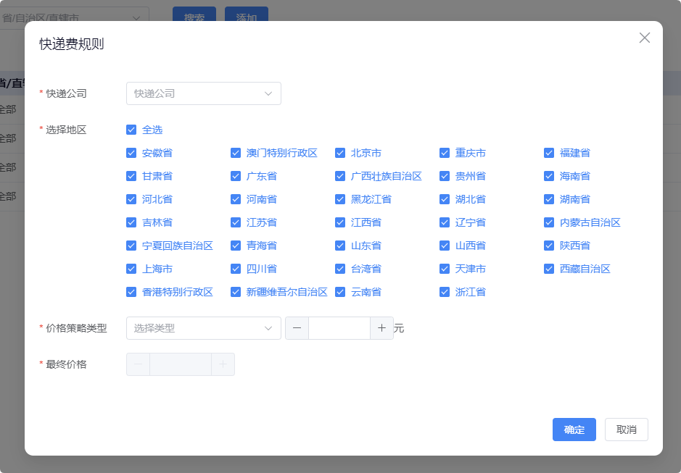The image size is (681, 473).
Task: Decrease the 价格策略类型 amount with minus button
Action: 297,328
